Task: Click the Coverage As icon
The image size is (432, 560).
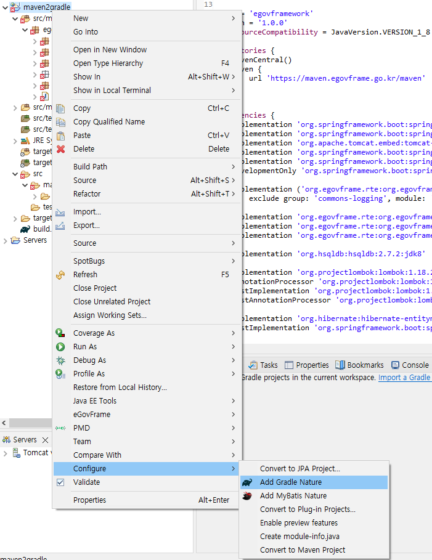Action: [x=60, y=333]
